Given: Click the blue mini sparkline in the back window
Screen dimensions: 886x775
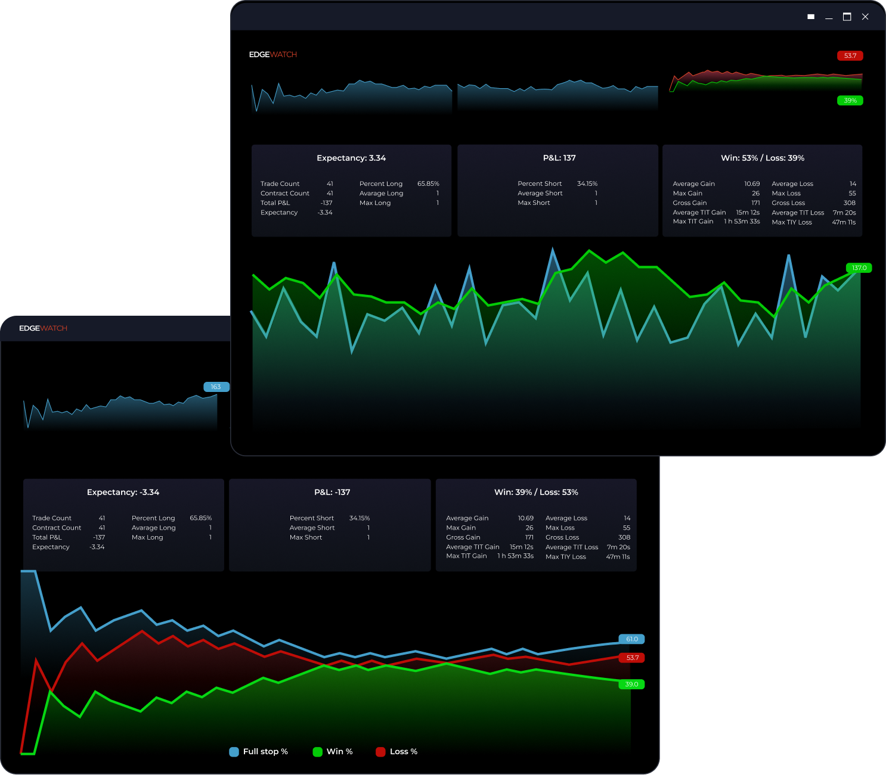Looking at the screenshot, I should pos(120,411).
